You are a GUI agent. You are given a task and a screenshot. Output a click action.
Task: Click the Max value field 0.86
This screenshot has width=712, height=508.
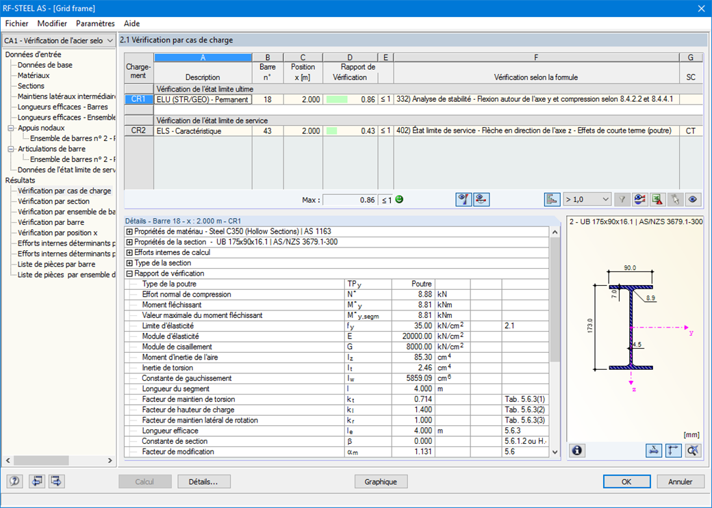pos(350,200)
